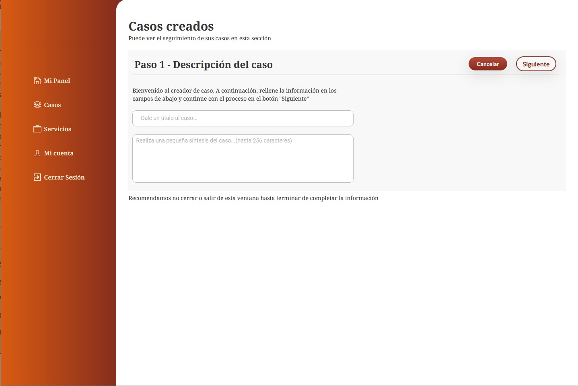Screen dimensions: 578x386
Task: Click the exit arrow icon for Cerrar Sesión
Action: [37, 177]
